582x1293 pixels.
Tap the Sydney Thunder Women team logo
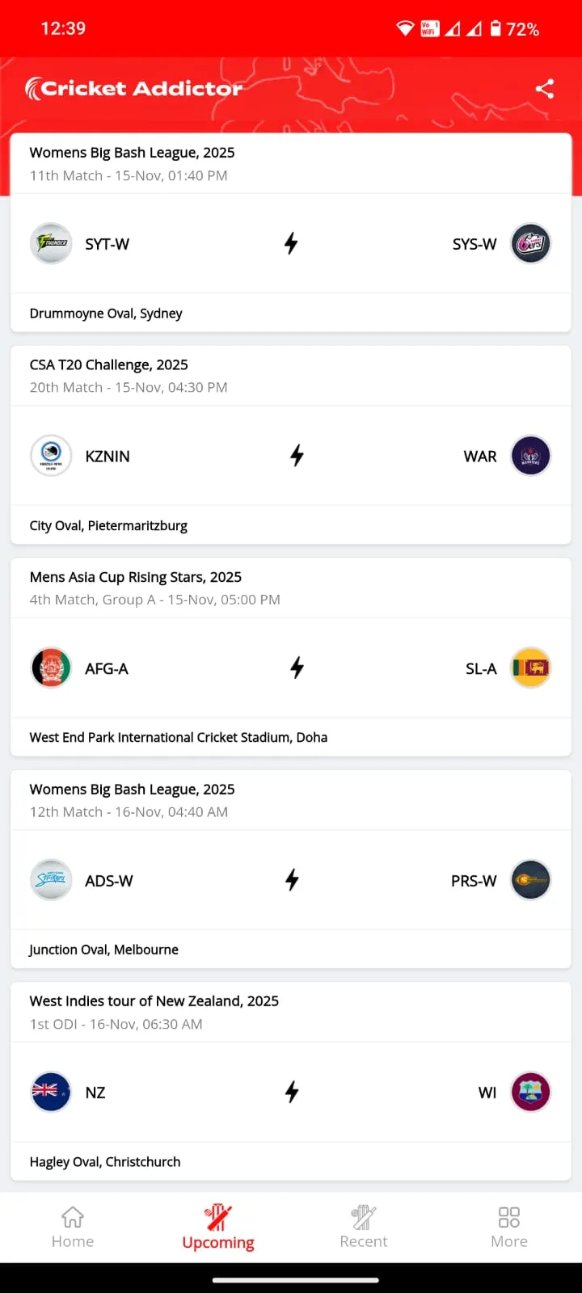pos(51,243)
